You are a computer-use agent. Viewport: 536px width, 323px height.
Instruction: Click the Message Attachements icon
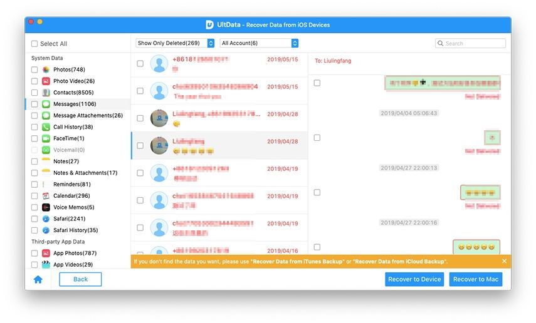[46, 115]
